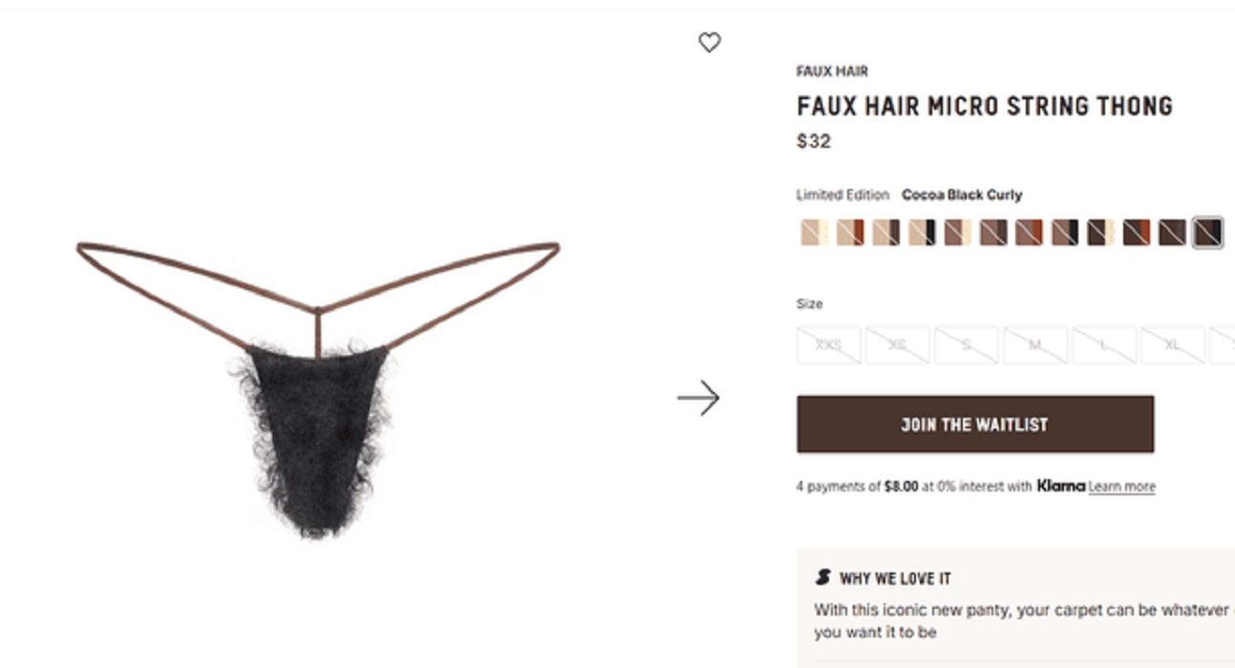1235x668 pixels.
Task: Add product to wishlist with heart icon
Action: click(x=709, y=42)
